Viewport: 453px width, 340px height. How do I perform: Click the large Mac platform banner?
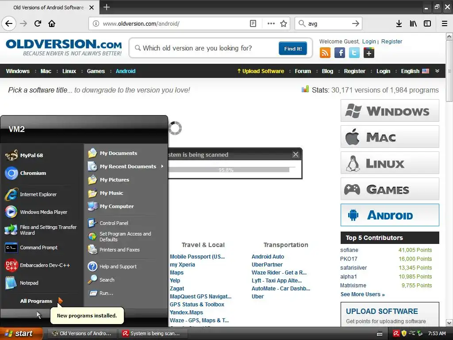(x=390, y=137)
